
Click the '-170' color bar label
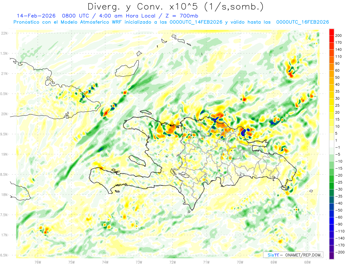[340, 245]
